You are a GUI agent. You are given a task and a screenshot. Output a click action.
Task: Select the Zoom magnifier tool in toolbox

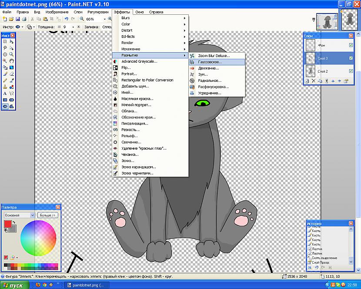click(x=11, y=54)
